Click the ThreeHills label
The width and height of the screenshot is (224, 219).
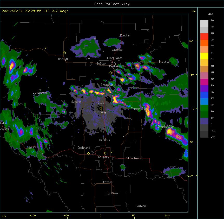pos(139,109)
